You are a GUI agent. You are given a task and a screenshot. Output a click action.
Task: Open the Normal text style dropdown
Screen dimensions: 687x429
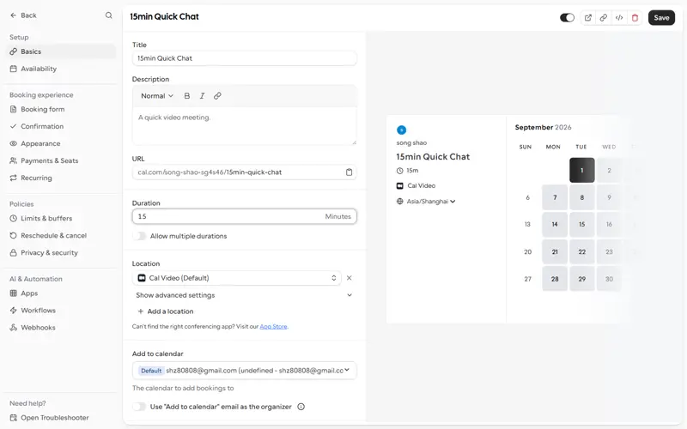[157, 96]
